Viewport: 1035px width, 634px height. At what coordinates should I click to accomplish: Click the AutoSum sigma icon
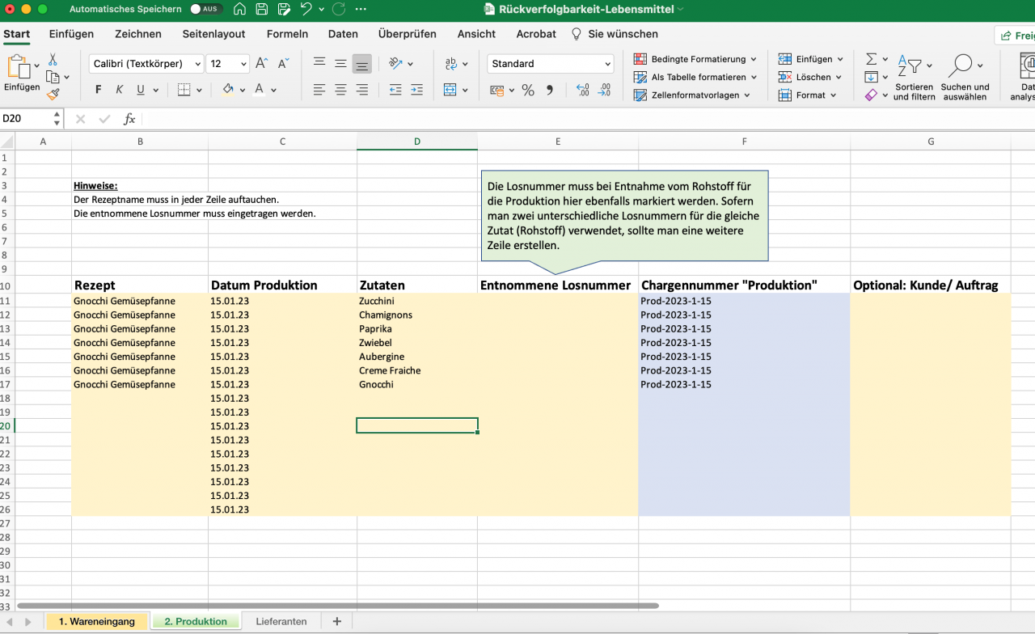tap(871, 59)
